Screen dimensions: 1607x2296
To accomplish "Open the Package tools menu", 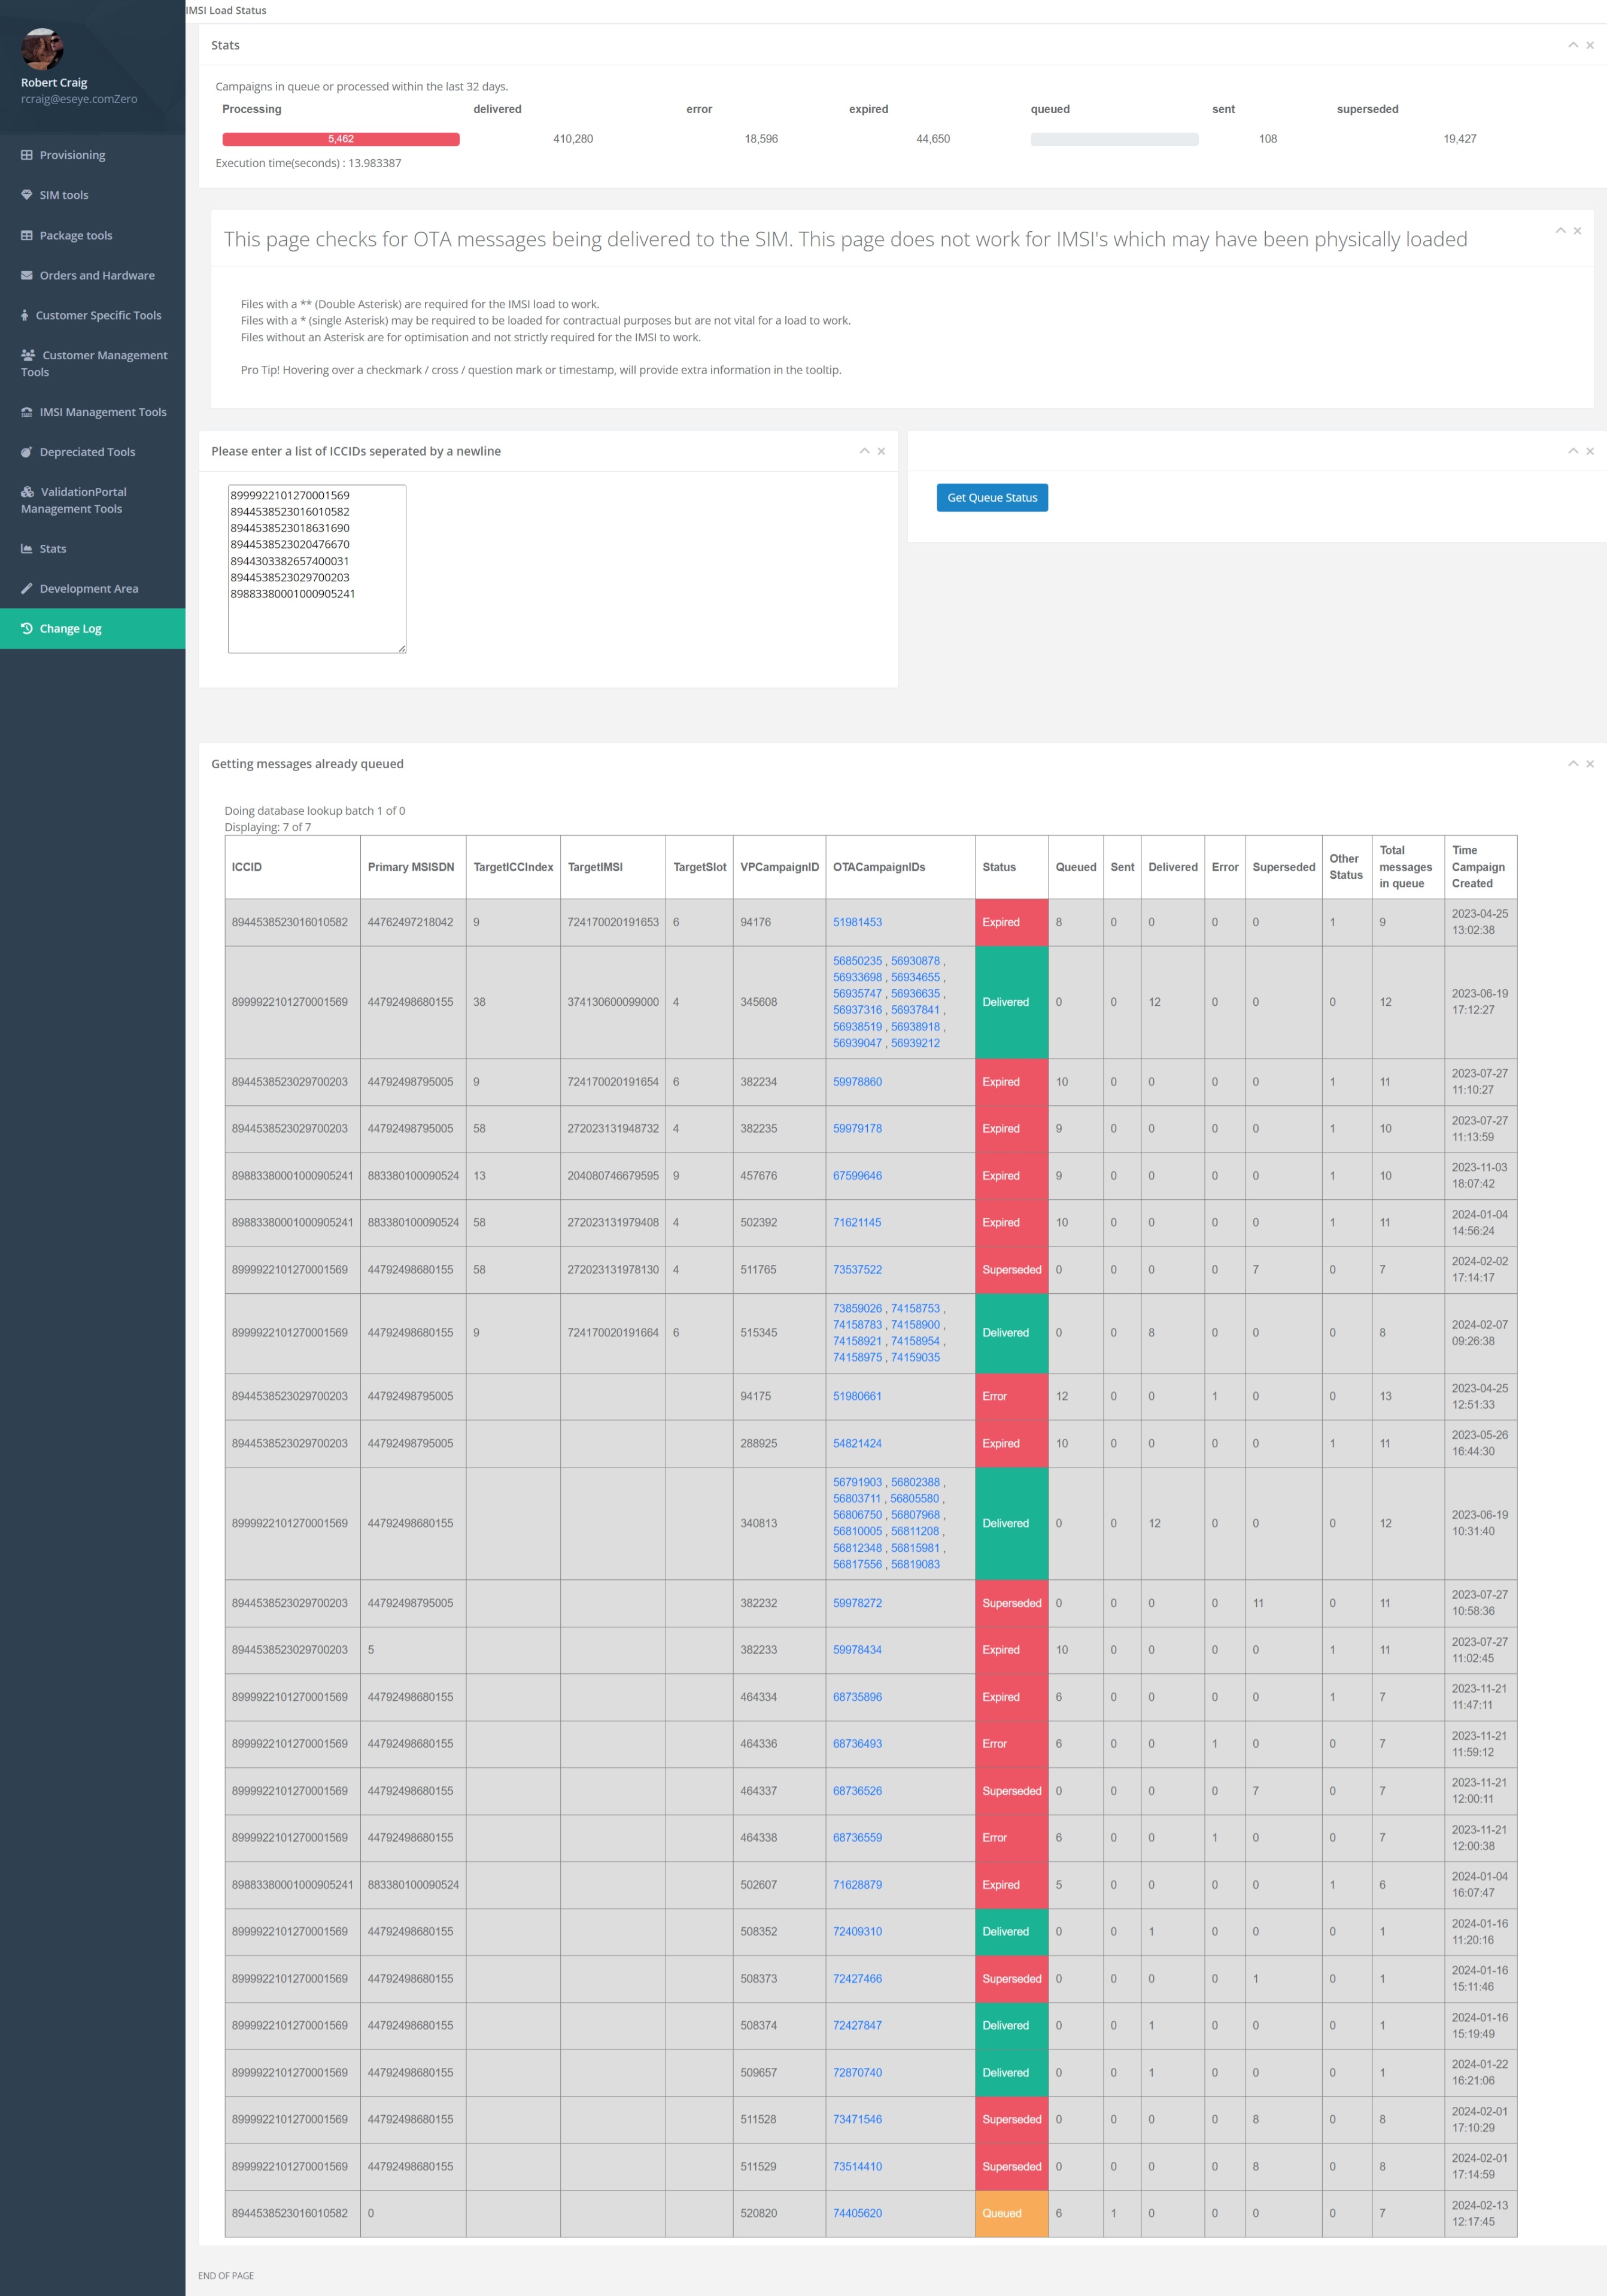I will coord(75,235).
